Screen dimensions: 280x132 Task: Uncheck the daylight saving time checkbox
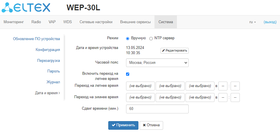tap(128, 74)
